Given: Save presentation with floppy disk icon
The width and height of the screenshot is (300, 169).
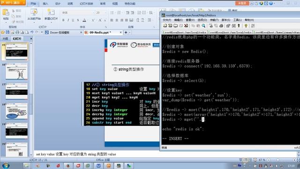Looking at the screenshot, I should coord(7,32).
